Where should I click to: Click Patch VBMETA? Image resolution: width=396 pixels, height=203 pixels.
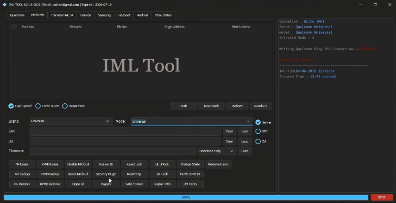[x=190, y=174]
